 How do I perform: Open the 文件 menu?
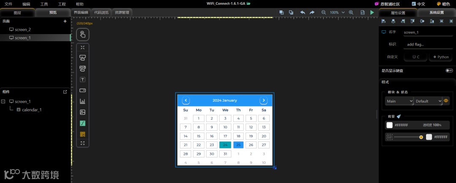[x=8, y=4]
